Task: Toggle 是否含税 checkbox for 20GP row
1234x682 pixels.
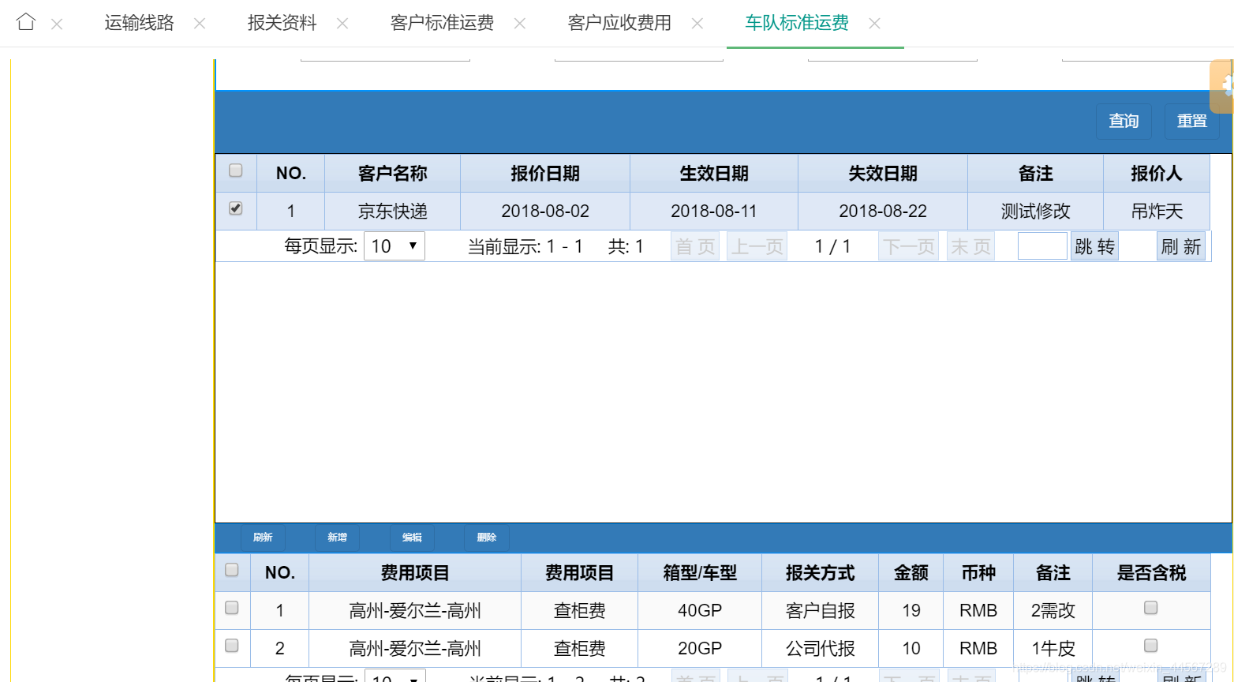Action: pyautogui.click(x=1151, y=646)
